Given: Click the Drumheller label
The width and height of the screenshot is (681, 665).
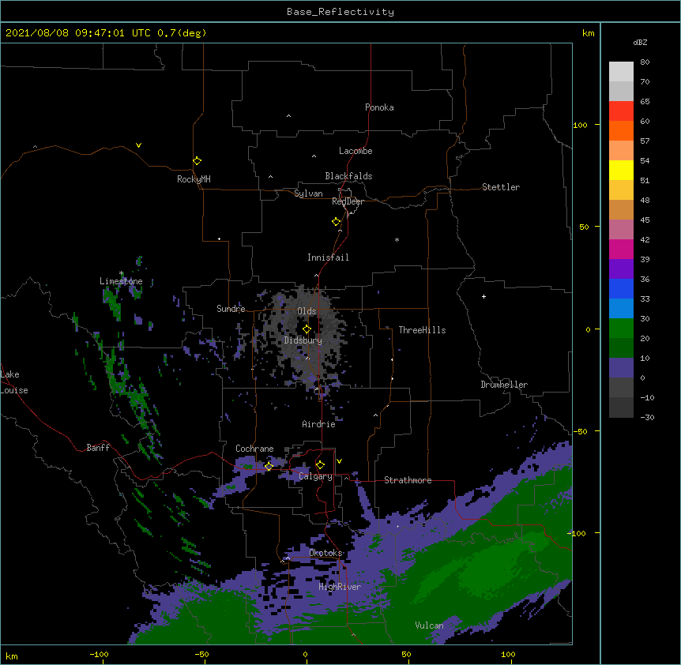Looking at the screenshot, I should coord(504,385).
